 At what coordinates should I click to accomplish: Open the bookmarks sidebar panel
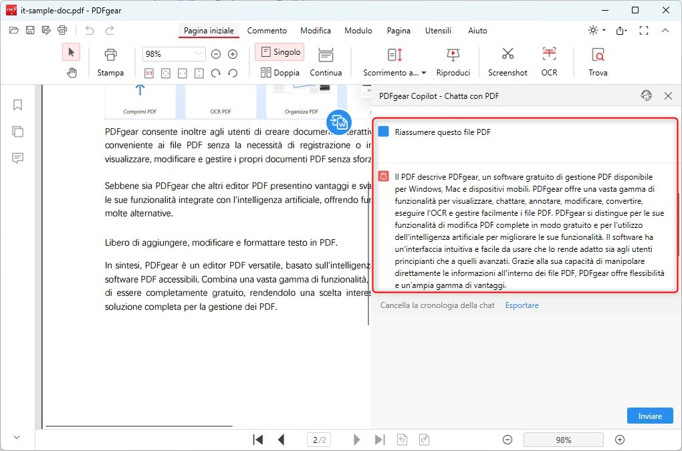pos(18,105)
